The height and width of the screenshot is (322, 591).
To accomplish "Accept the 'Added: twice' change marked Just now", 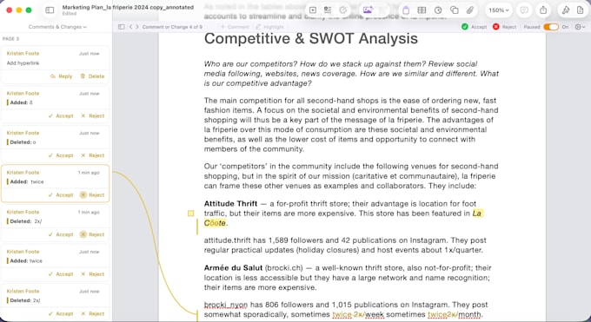I will point(61,273).
